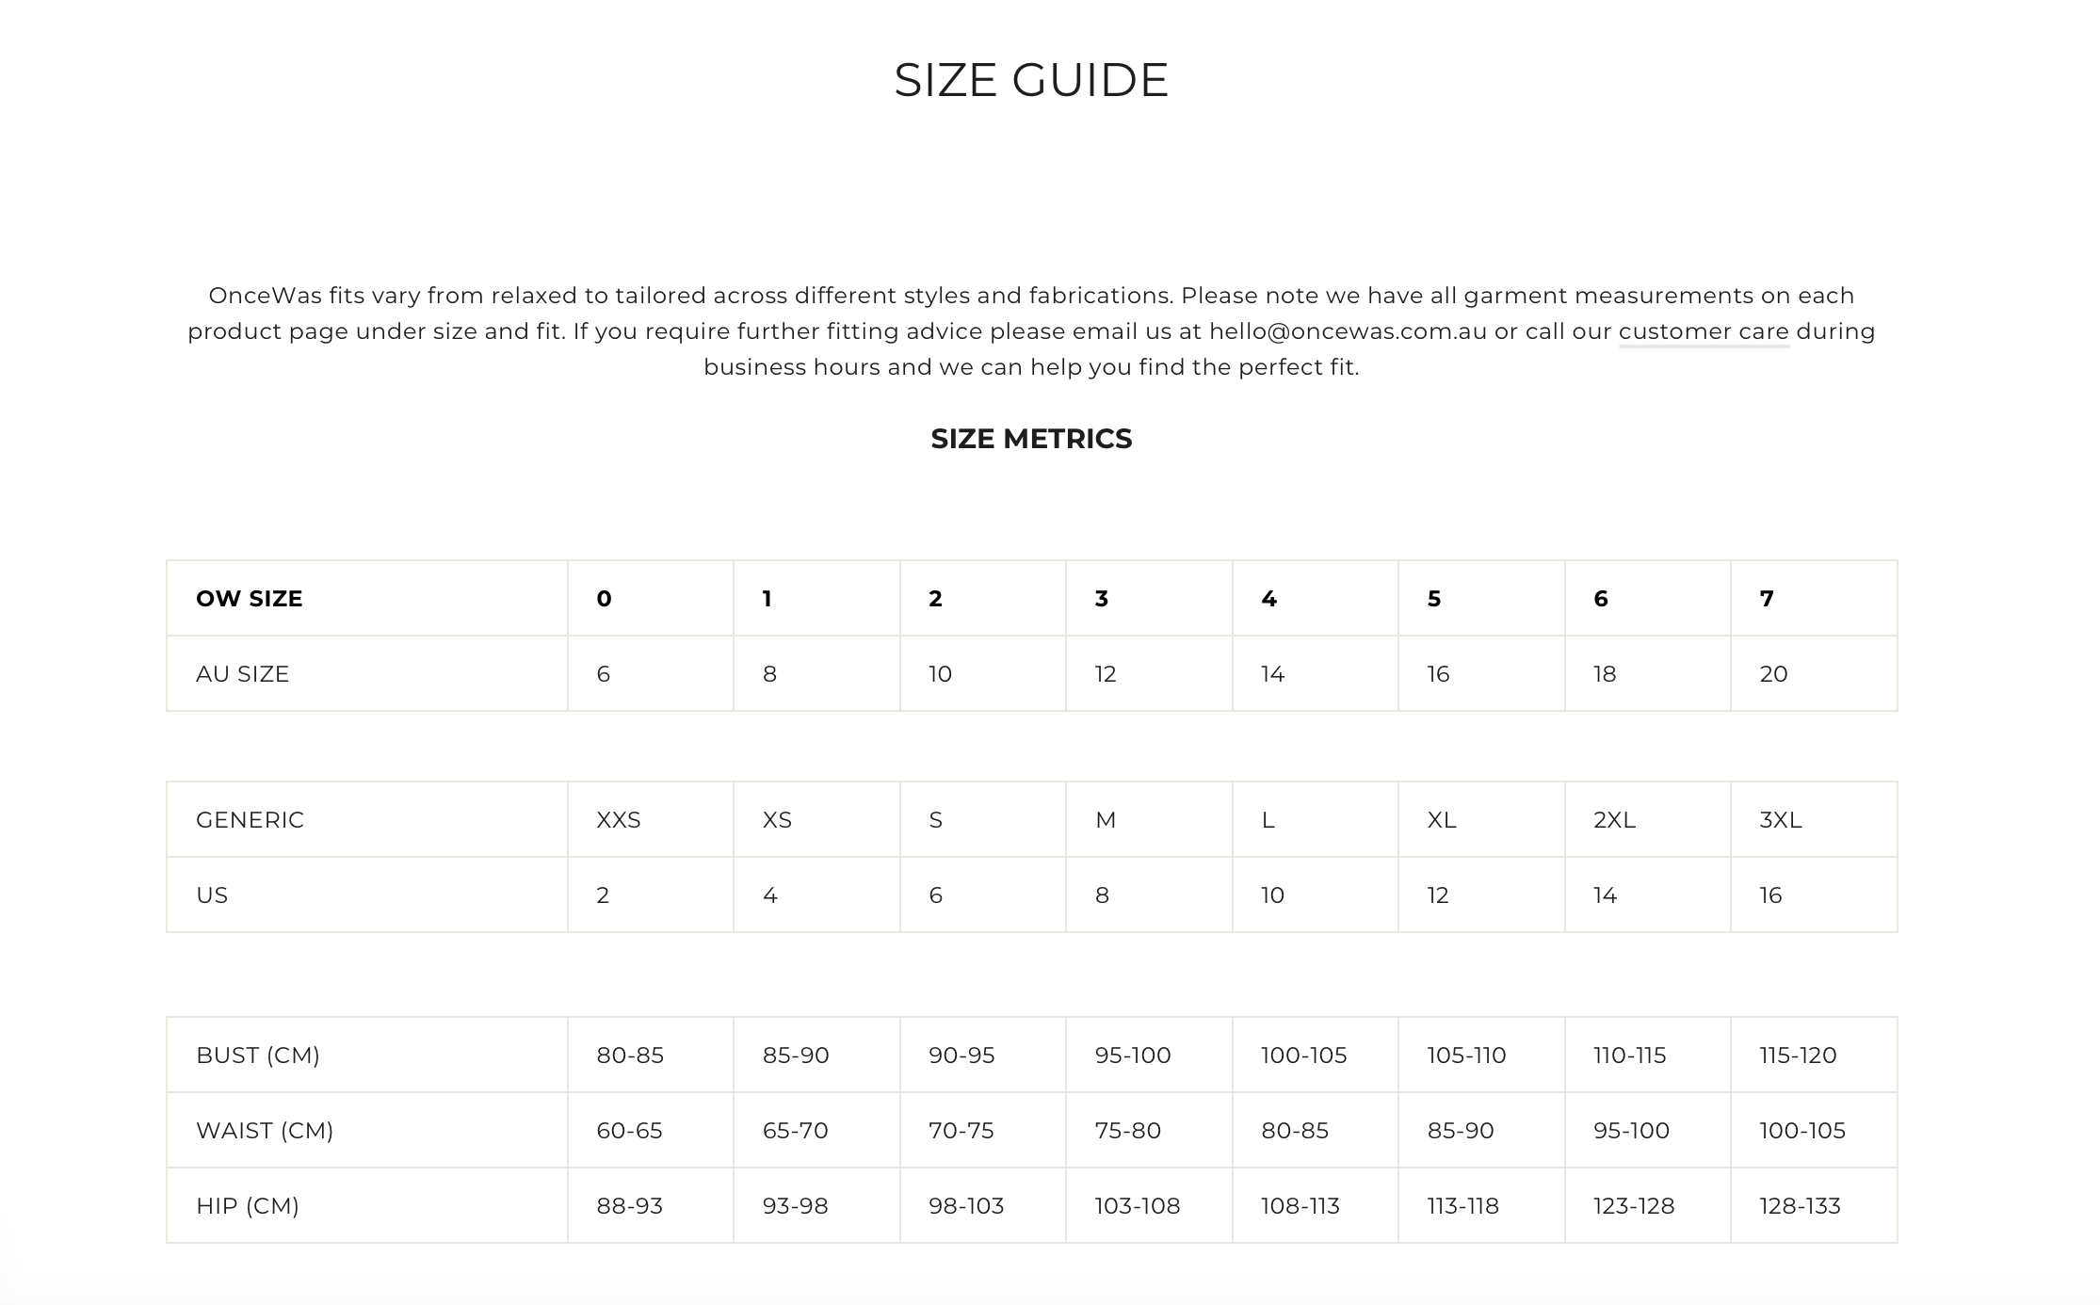Click the XXS generic size cell
The image size is (2100, 1305).
[619, 820]
